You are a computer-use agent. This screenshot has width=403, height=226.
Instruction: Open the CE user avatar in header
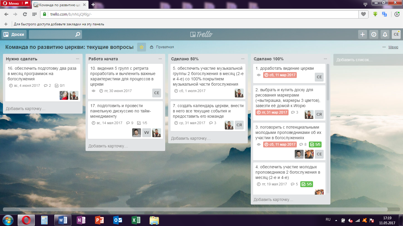tap(396, 34)
